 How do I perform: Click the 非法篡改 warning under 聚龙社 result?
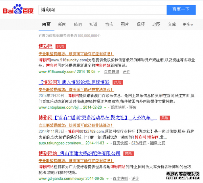click(x=76, y=125)
